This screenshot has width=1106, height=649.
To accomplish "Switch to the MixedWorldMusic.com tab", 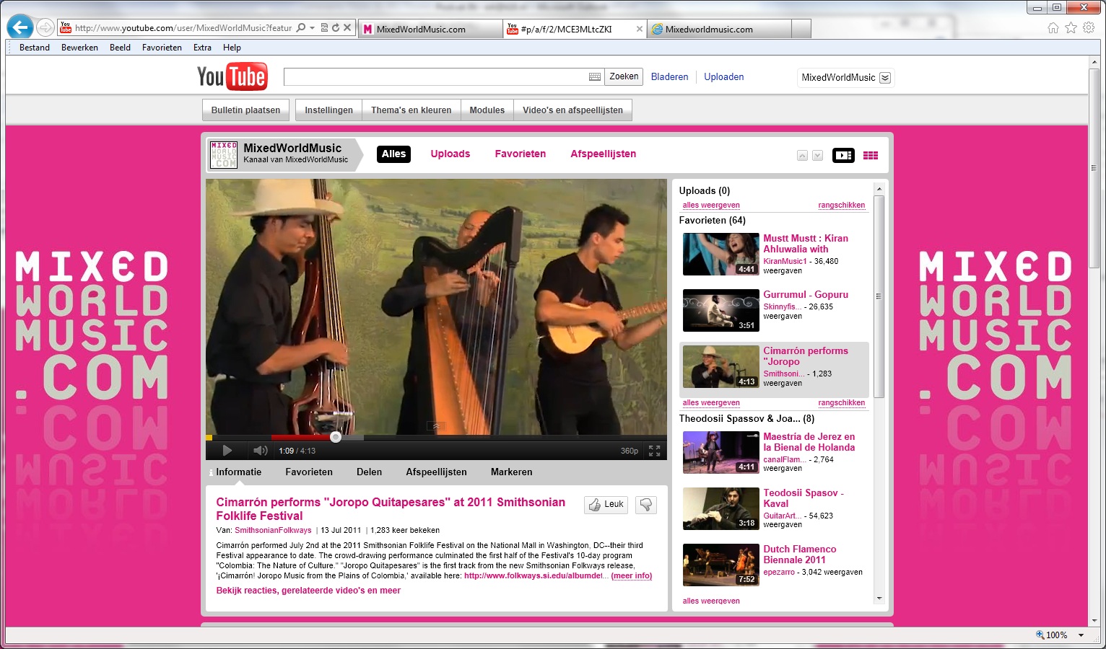I will [x=430, y=29].
